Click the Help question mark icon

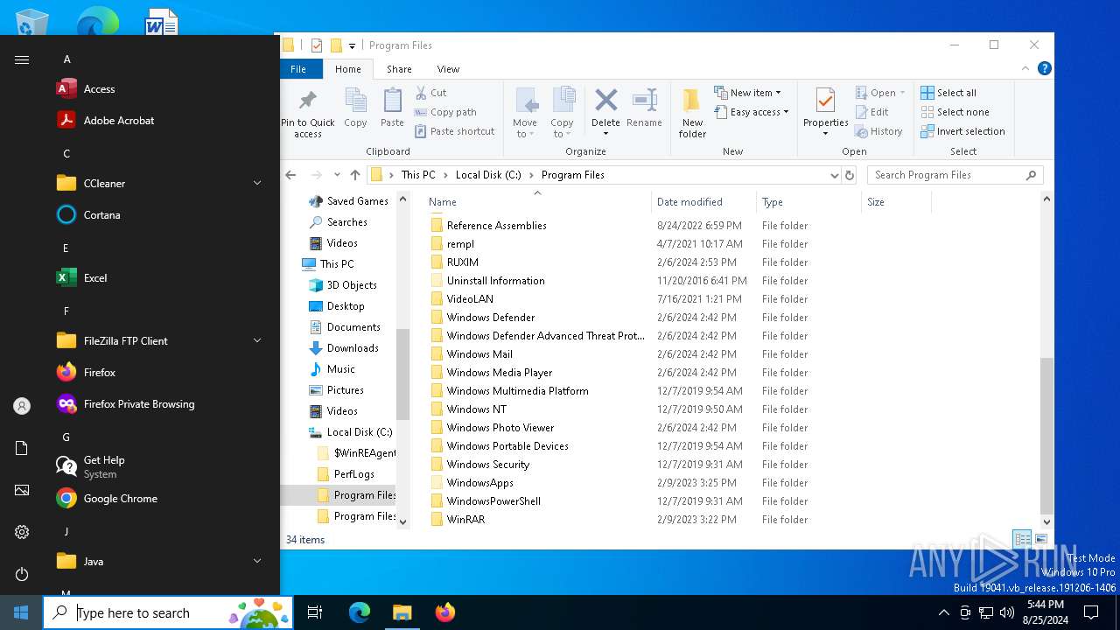tap(1044, 68)
